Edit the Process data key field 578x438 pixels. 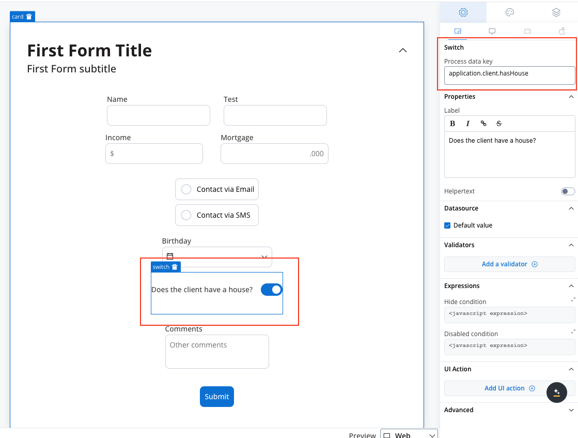509,75
